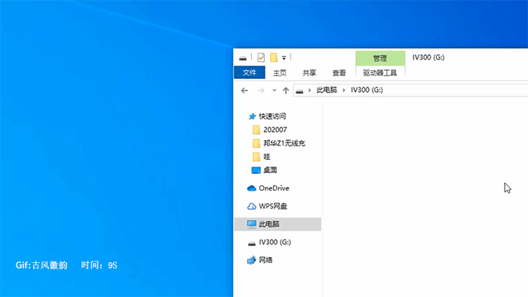This screenshot has width=528, height=297.
Task: Switch to the 共享 ribbon tab
Action: point(309,72)
